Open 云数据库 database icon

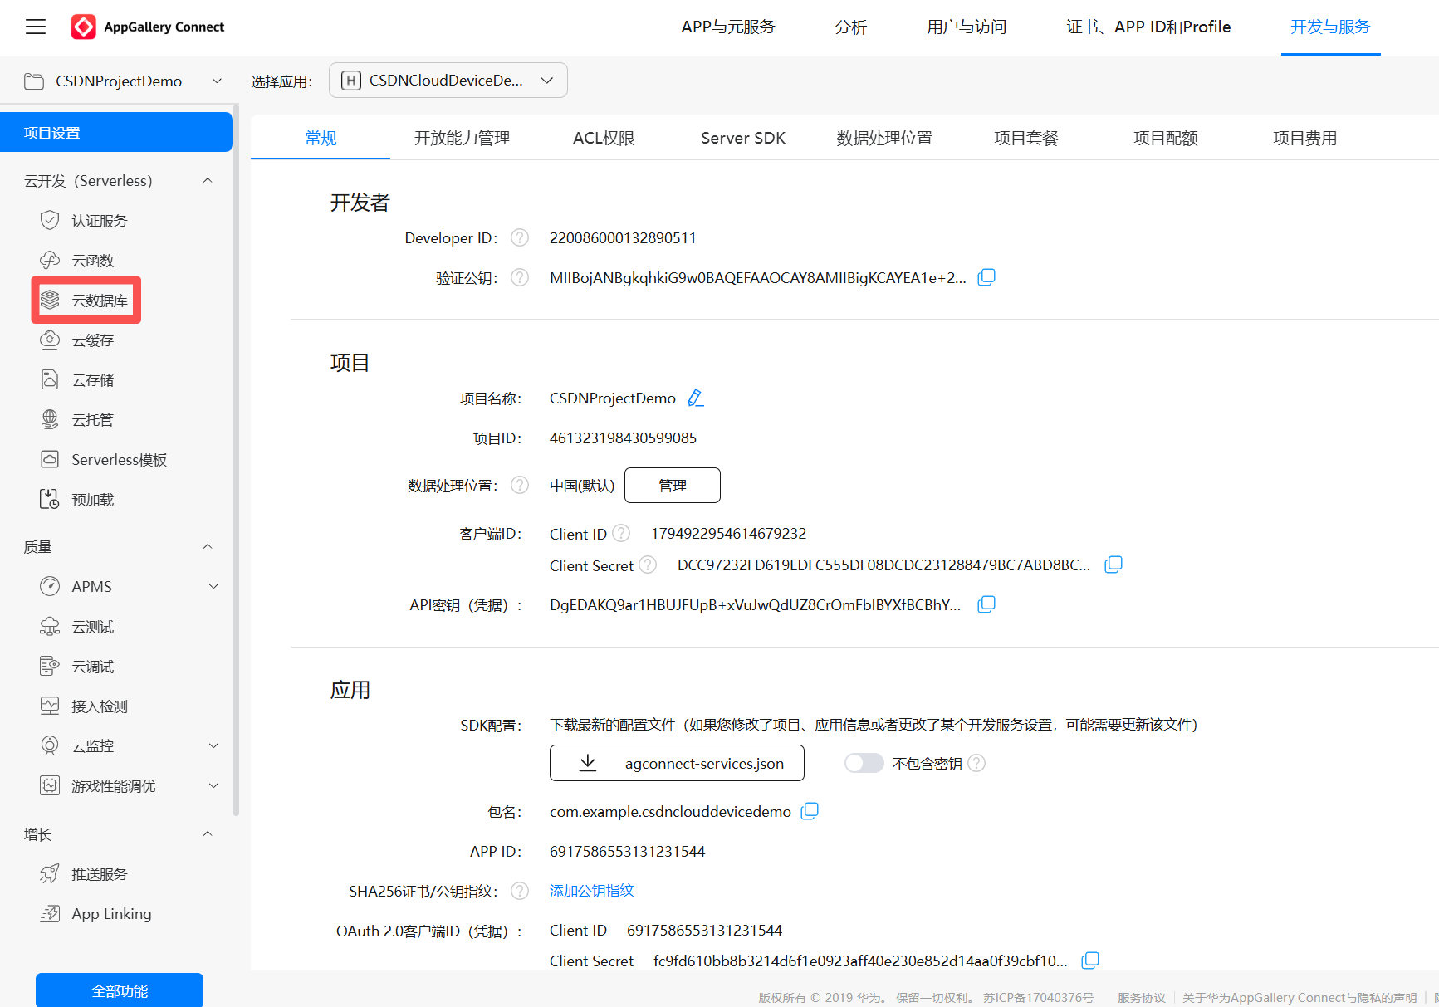pyautogui.click(x=50, y=300)
